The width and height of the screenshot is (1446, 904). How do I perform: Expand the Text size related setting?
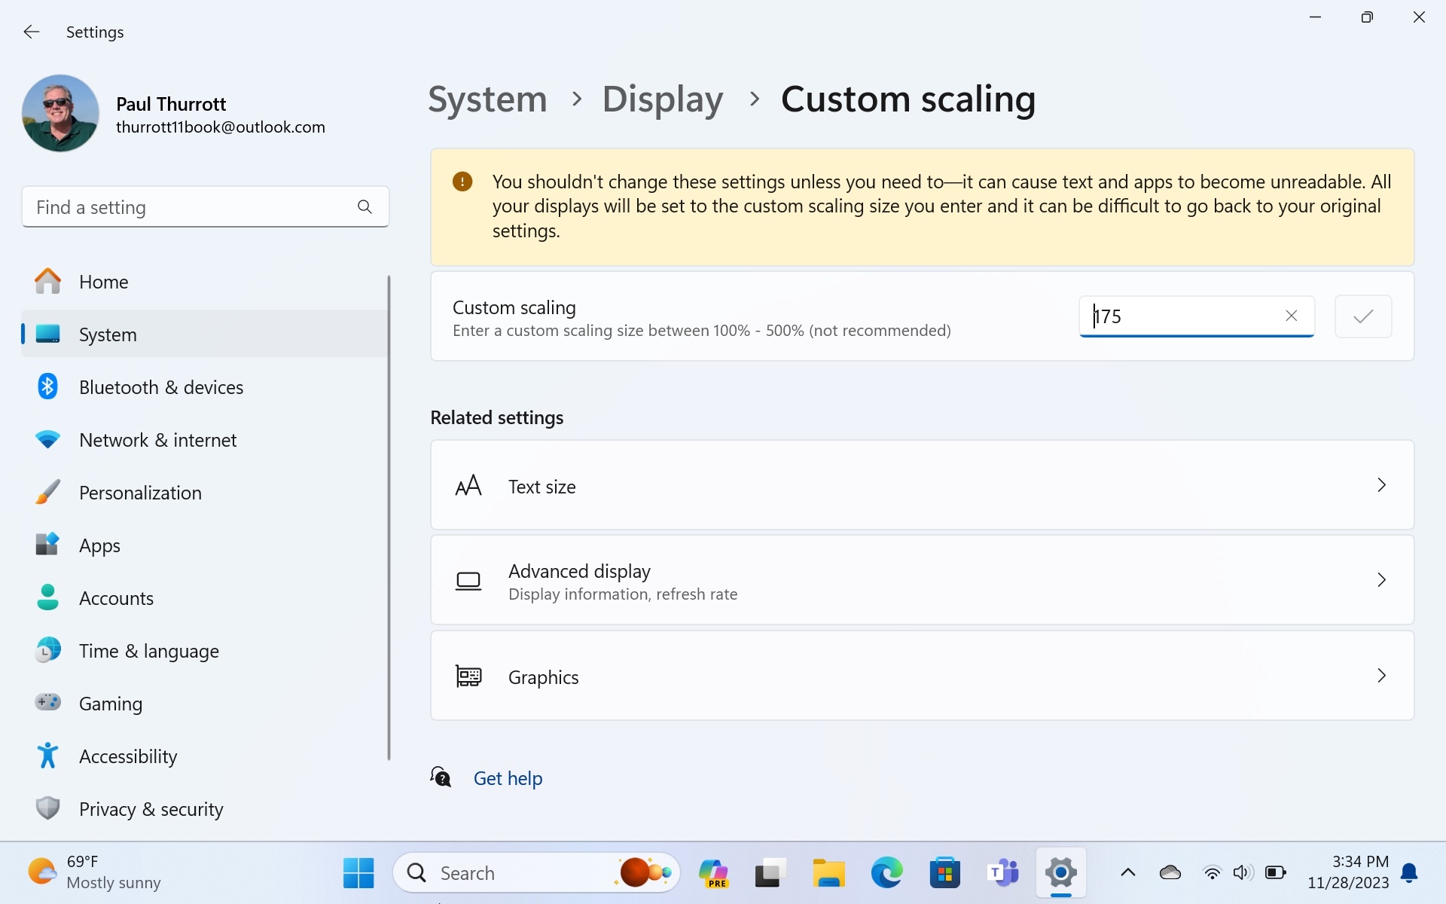click(921, 486)
